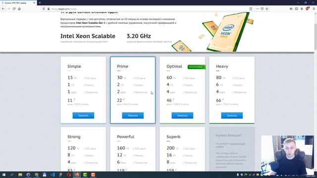Open a new browser tab

[40, 2]
